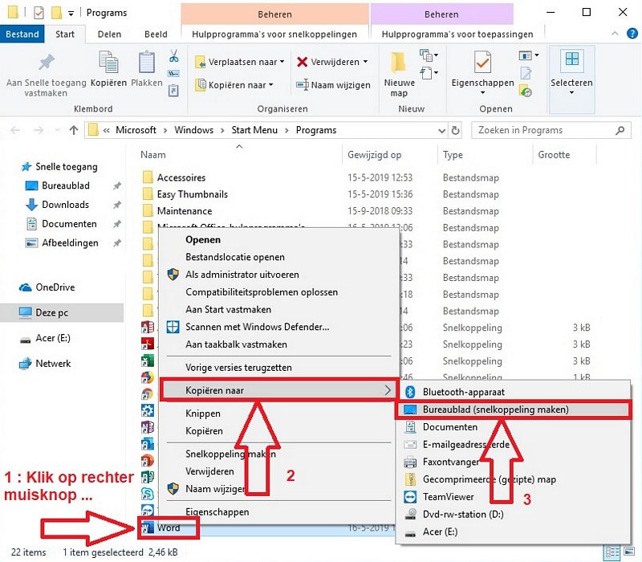This screenshot has height=562, width=642.
Task: Open the Verwijderen dropdown arrow
Action: click(x=365, y=62)
